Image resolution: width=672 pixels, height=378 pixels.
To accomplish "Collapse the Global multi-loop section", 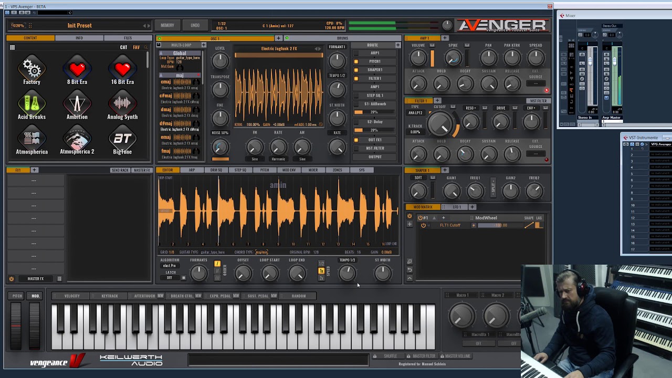I will (161, 53).
